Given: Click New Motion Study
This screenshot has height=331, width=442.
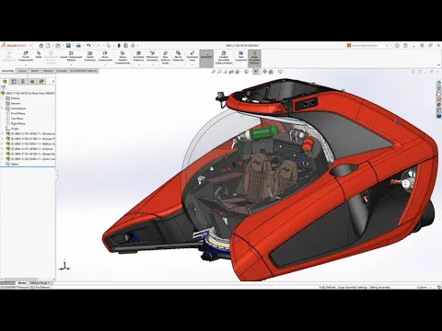Looking at the screenshot, I should pos(165,58).
